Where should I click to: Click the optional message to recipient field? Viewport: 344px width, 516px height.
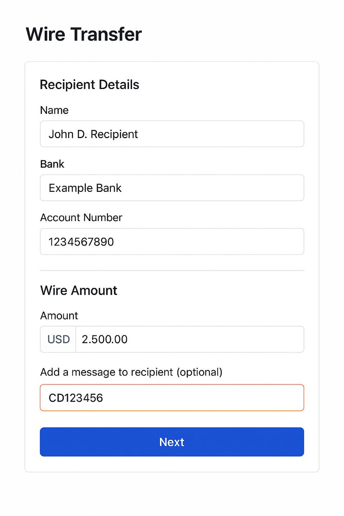click(172, 397)
